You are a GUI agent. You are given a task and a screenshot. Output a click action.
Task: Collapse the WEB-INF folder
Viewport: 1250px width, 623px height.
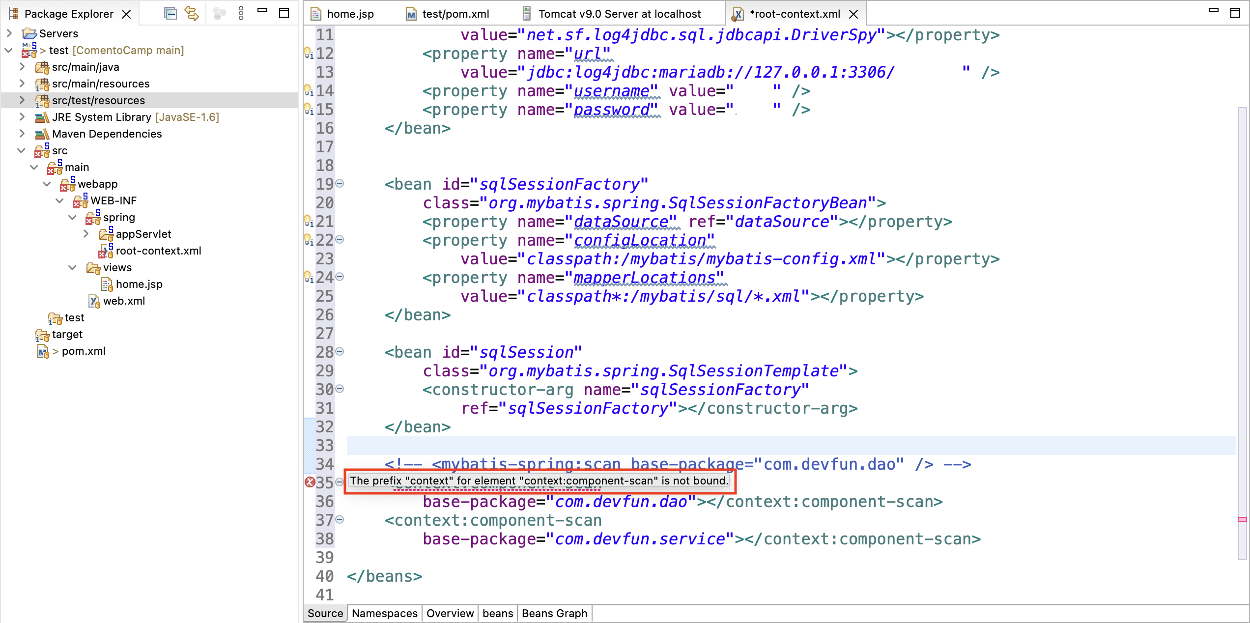tap(60, 201)
